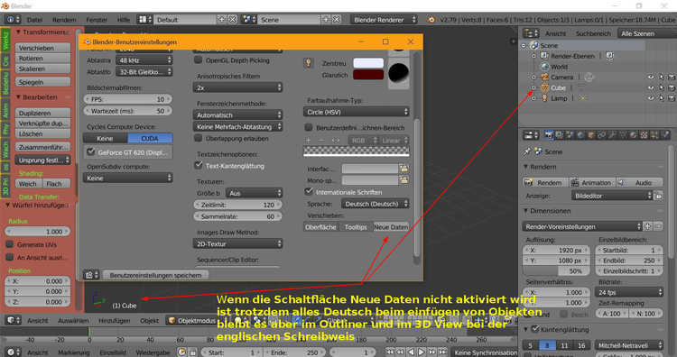Open the Circle (HSV) color picker type dropdown
The height and width of the screenshot is (357, 677).
pyautogui.click(x=357, y=112)
